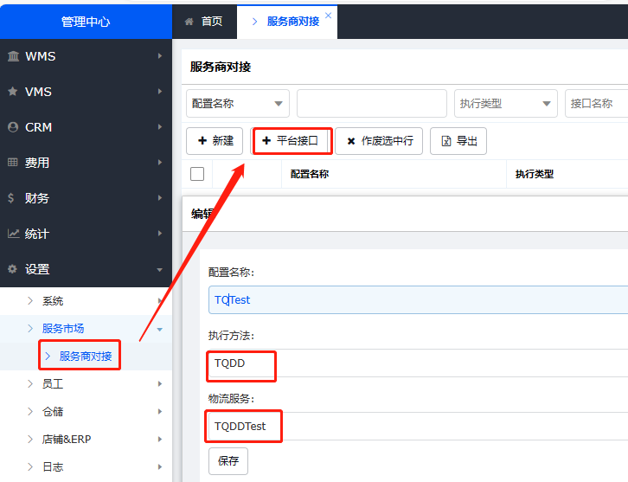Click the 导出 button

[458, 141]
